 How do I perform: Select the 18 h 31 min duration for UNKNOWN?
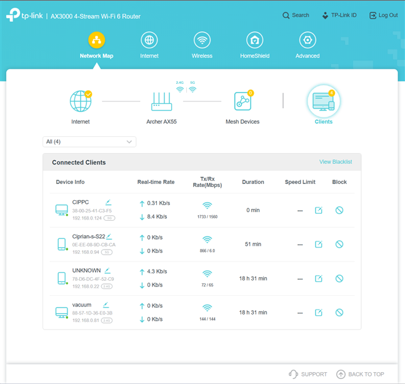click(253, 278)
